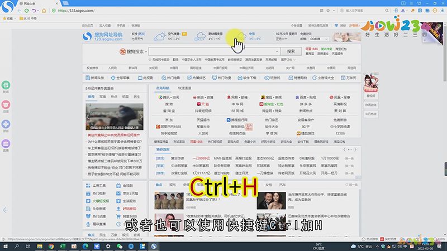This screenshot has width=447, height=251.
Task: Go to the next 猜你喜欢 page with the right arrow
Action: pyautogui.click(x=355, y=149)
